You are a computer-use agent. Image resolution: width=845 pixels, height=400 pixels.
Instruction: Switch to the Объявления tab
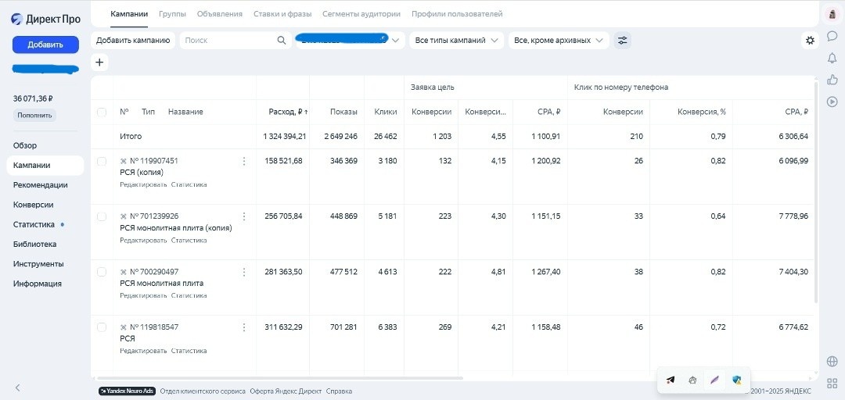coord(219,14)
